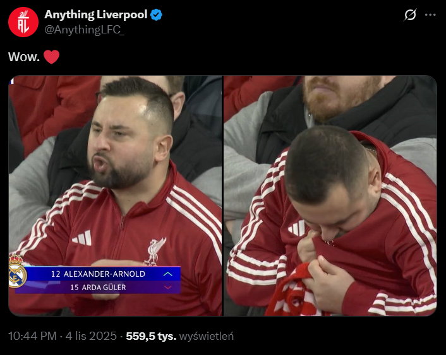Click the Real Madrid crest in overlay
This screenshot has width=446, height=355.
coord(17,272)
